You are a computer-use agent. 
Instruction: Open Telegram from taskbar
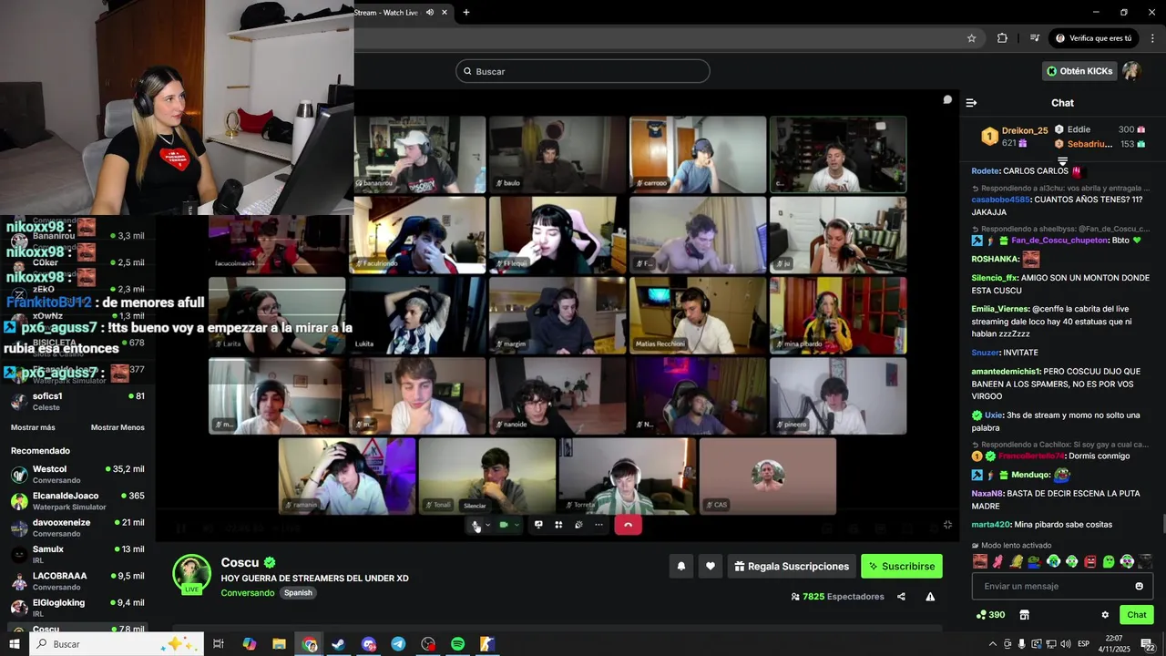click(398, 644)
